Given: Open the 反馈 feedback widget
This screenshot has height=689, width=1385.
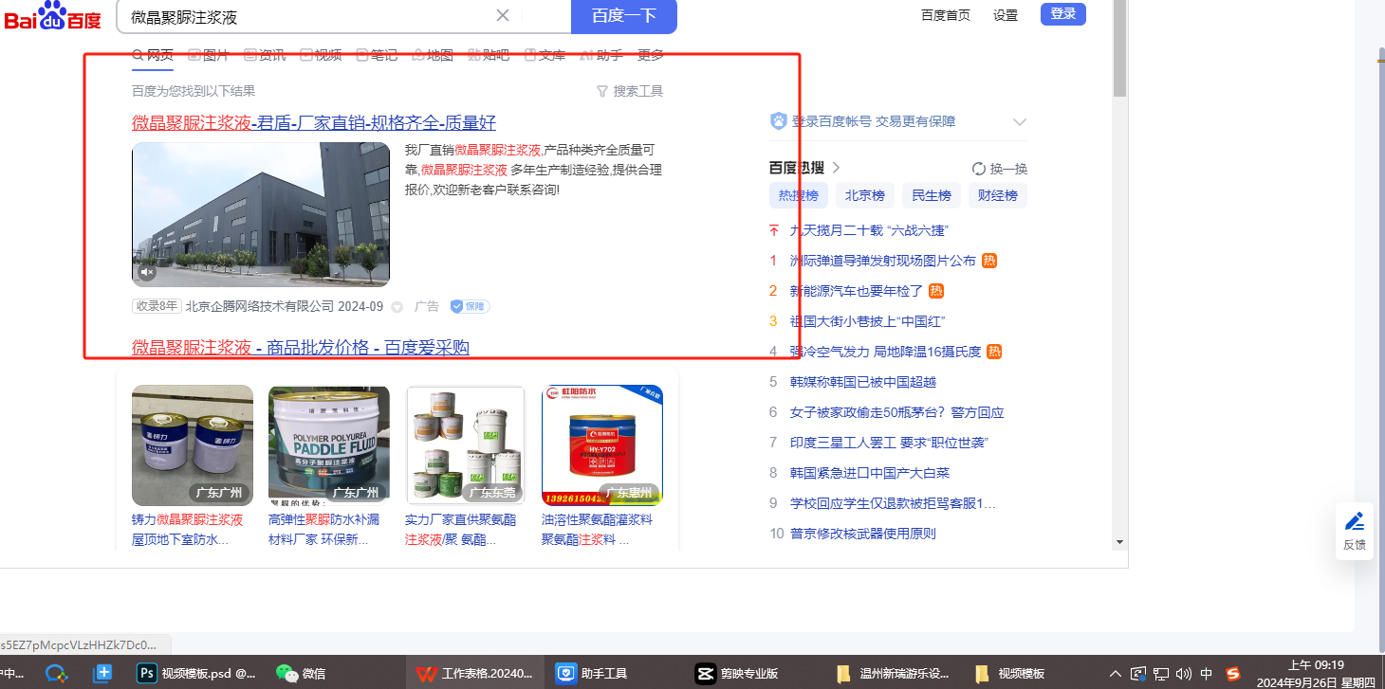Looking at the screenshot, I should 1355,531.
